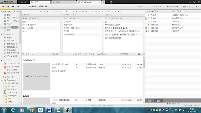
Task: Skip to the next track
Action: tap(13, 6)
